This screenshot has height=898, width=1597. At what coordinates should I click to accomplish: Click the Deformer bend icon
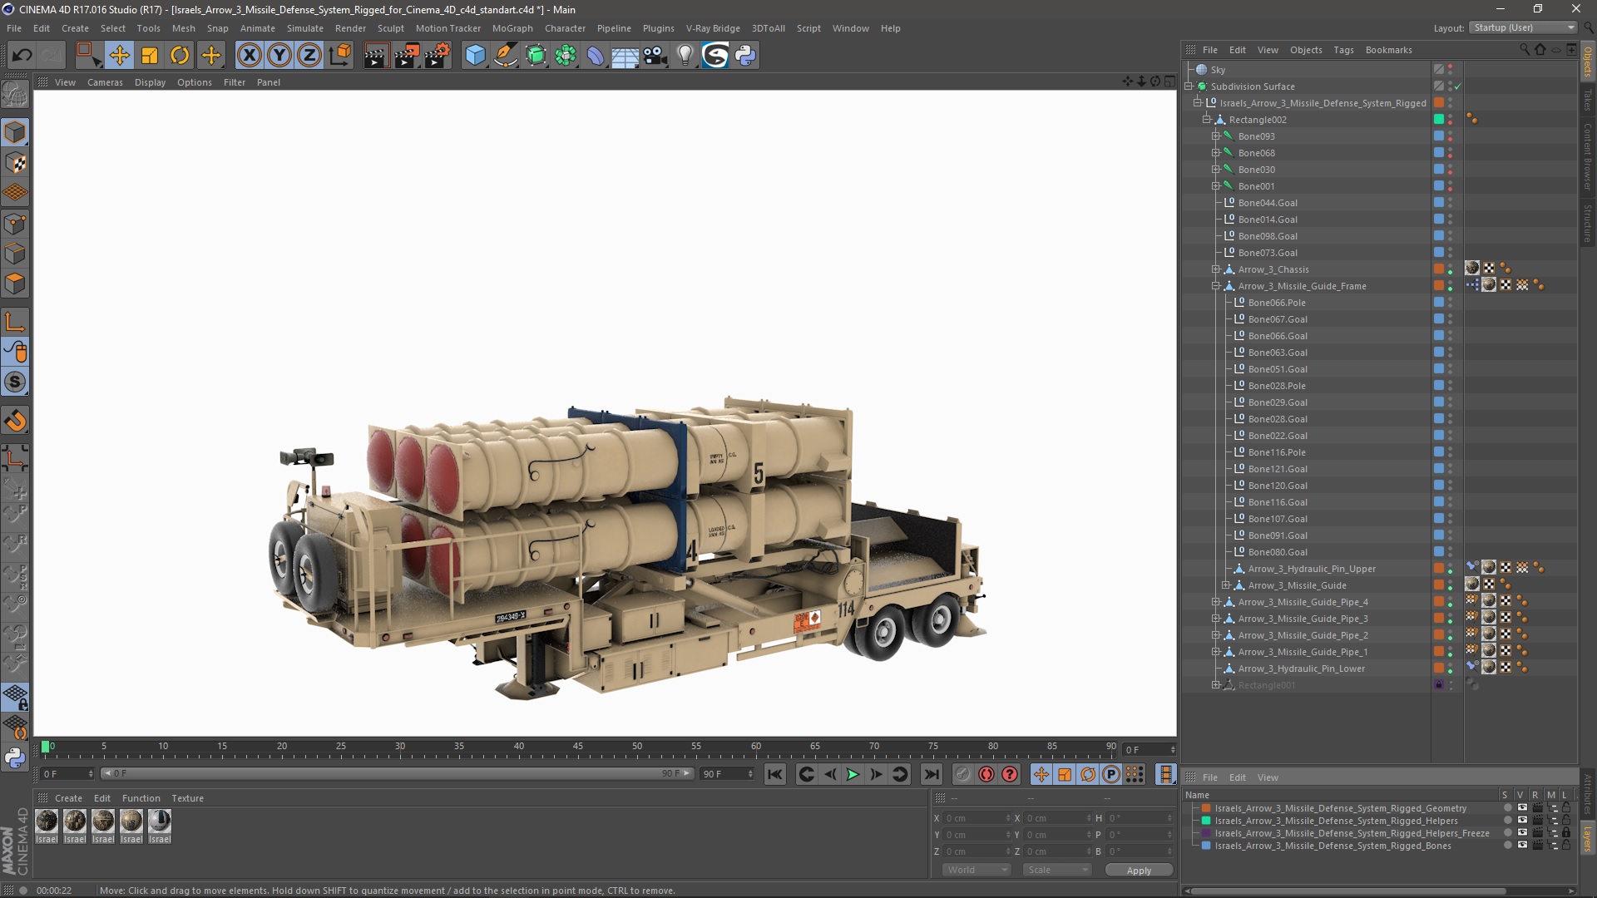point(596,56)
